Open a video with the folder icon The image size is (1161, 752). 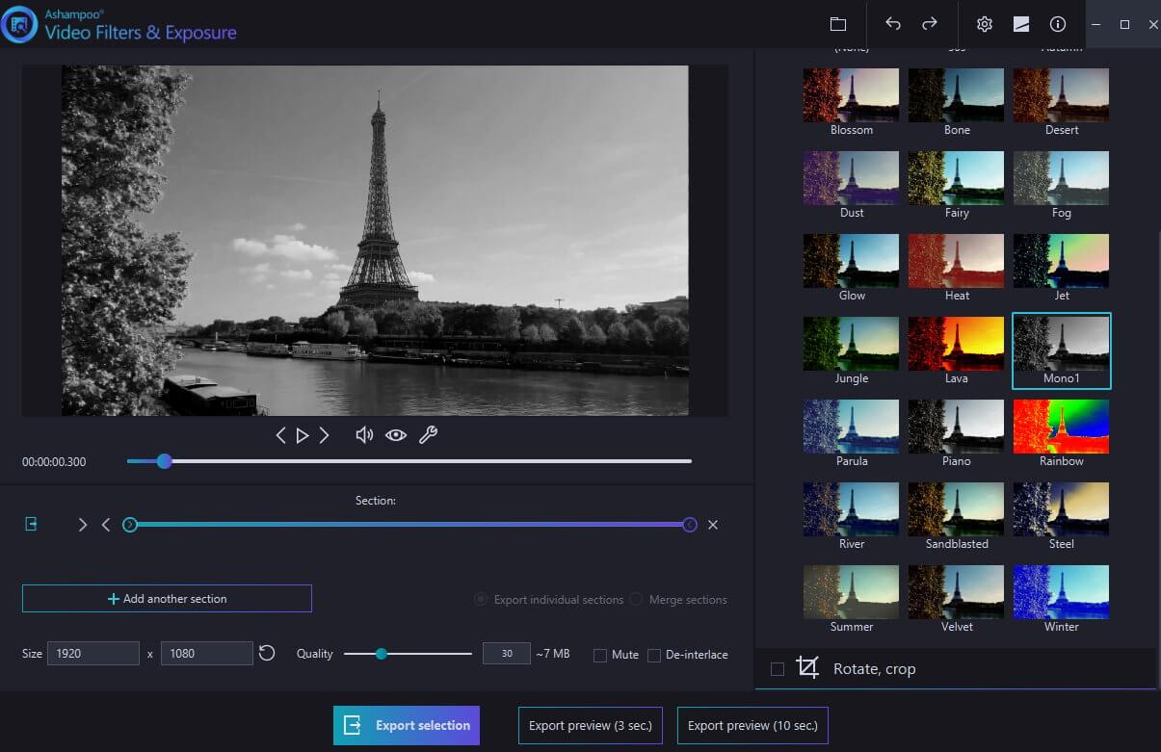tap(837, 24)
